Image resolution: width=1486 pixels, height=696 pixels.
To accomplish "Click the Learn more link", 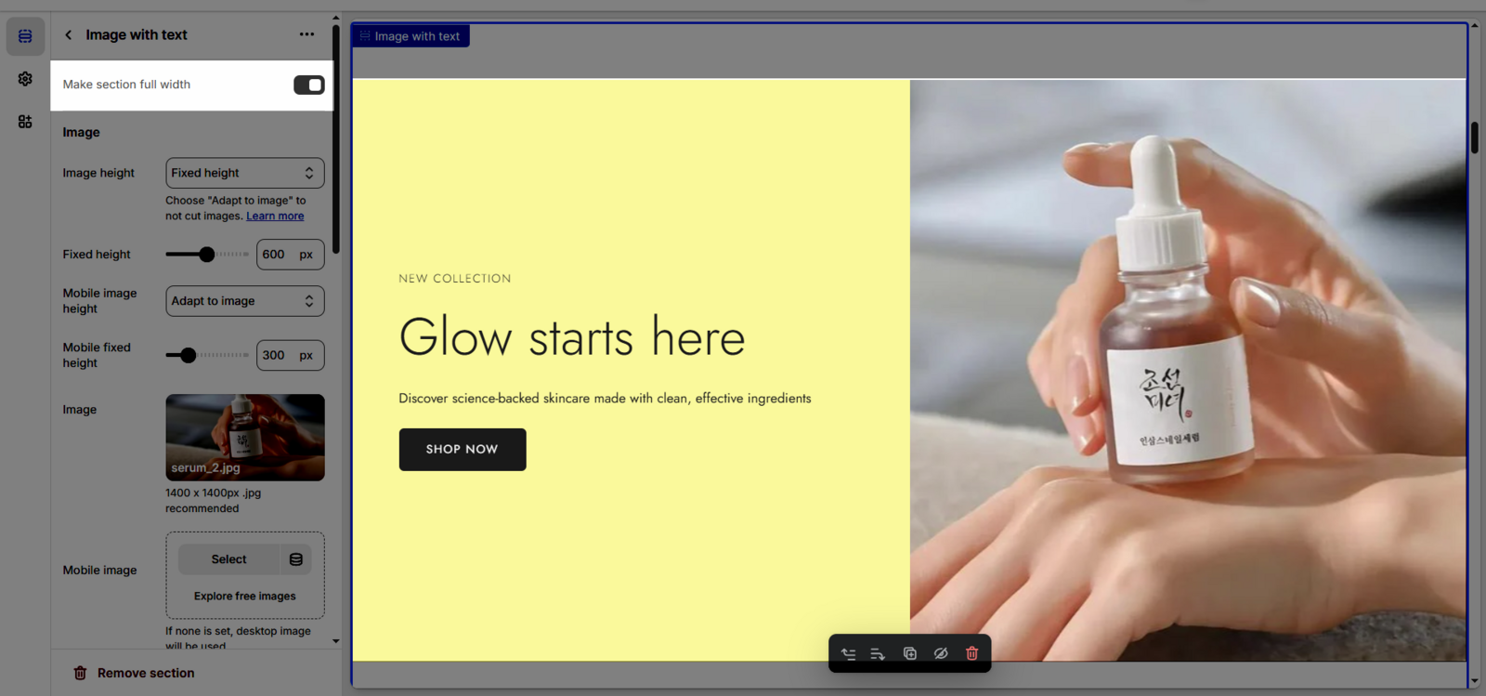I will point(275,217).
